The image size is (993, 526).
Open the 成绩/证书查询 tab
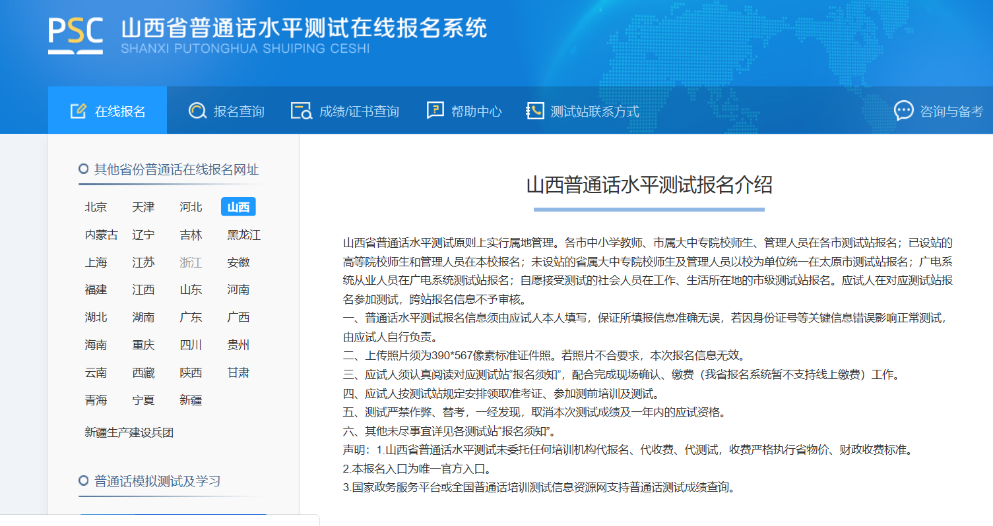coord(345,111)
